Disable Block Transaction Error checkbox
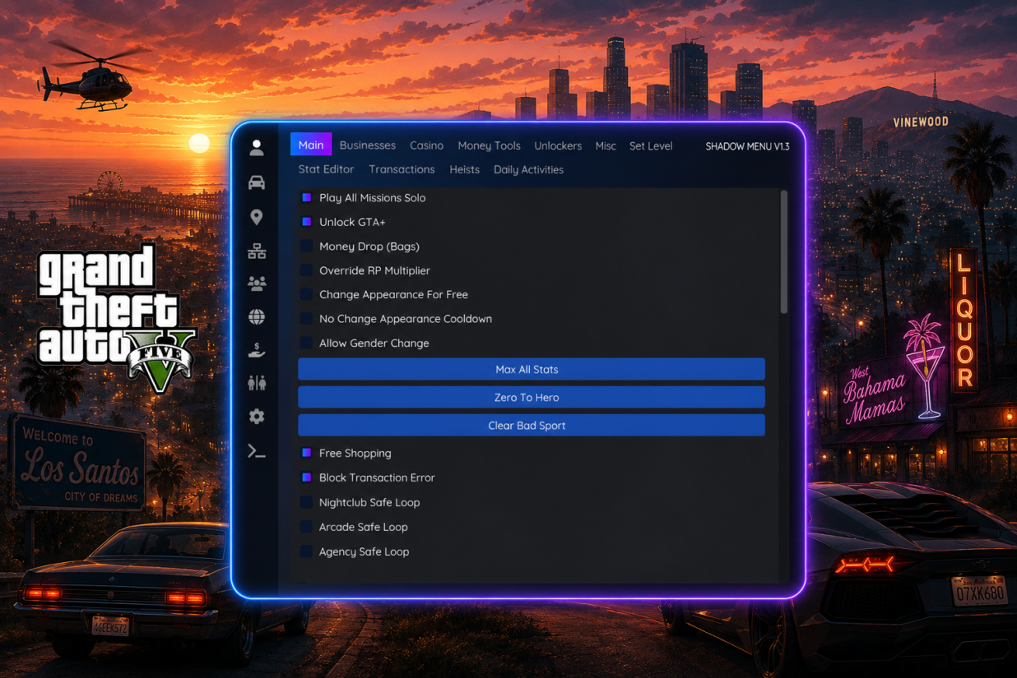The height and width of the screenshot is (678, 1017). click(x=306, y=477)
